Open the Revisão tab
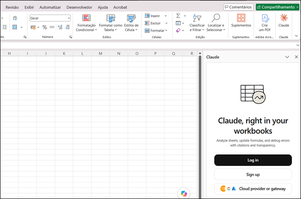 pyautogui.click(x=12, y=7)
